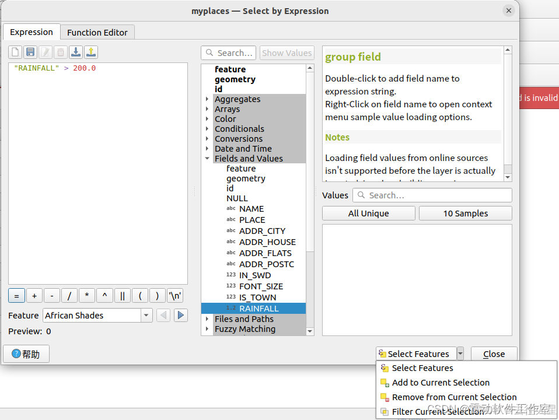Open the Feature combo box showing African Shades
The width and height of the screenshot is (559, 420).
97,316
